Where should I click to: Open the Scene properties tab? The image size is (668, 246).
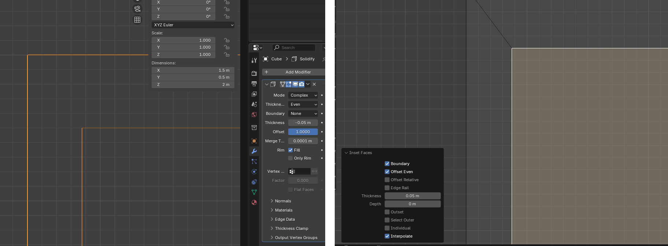(254, 104)
